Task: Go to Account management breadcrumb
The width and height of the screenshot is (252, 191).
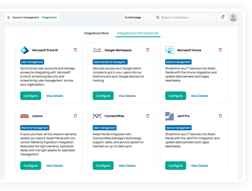Action: tap(26, 17)
